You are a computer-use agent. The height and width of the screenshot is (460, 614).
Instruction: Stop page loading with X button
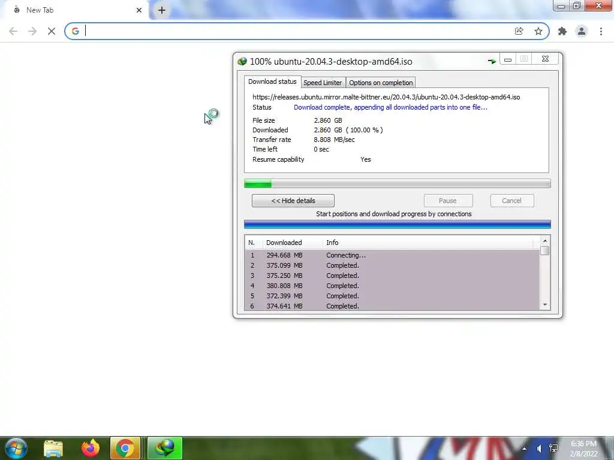point(52,31)
